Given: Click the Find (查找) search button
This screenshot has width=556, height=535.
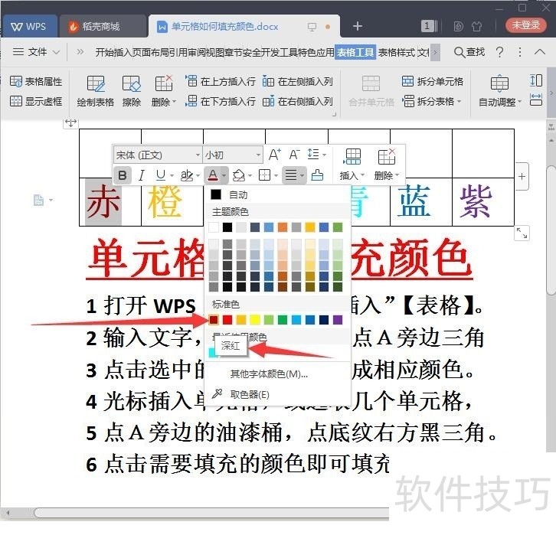Looking at the screenshot, I should (469, 52).
